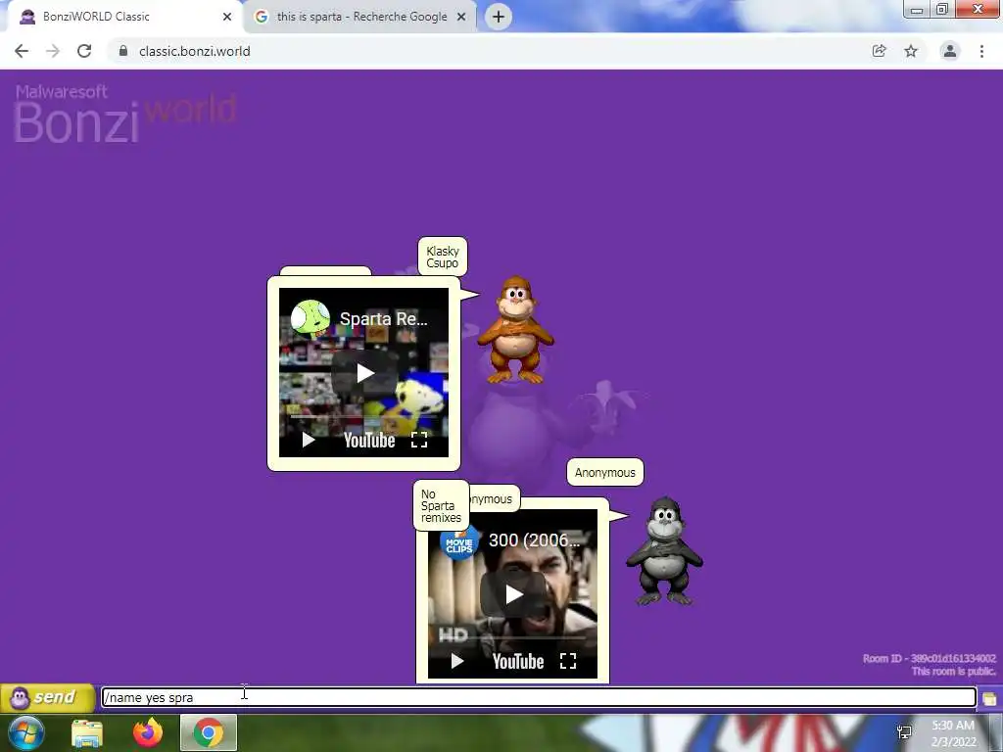Click the network tray icon
Screen dimensions: 1003x752
point(904,732)
